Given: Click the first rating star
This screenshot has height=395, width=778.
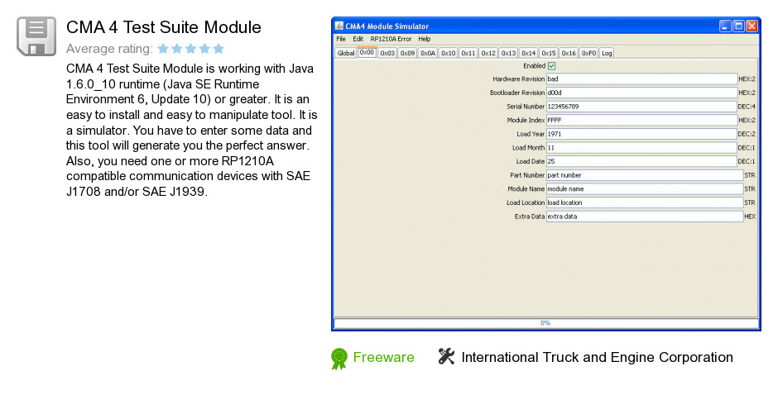Looking at the screenshot, I should pyautogui.click(x=163, y=49).
